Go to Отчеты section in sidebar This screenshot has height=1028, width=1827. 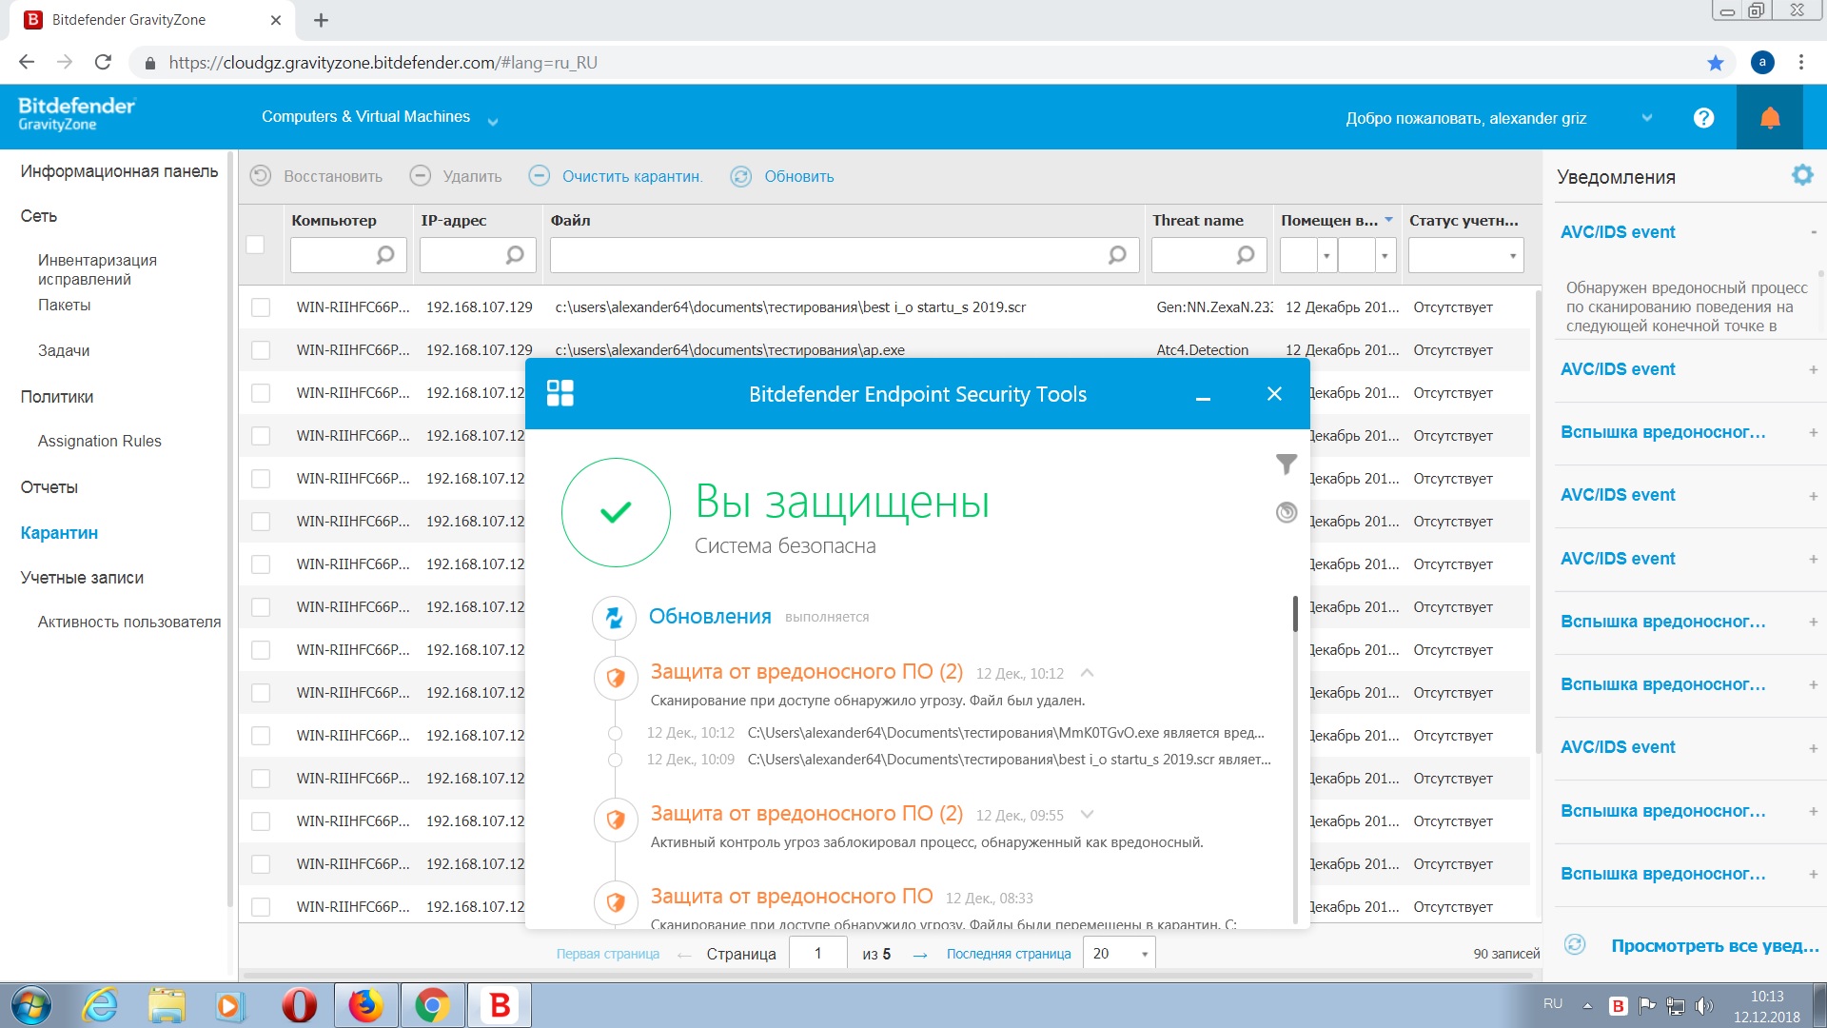(49, 487)
